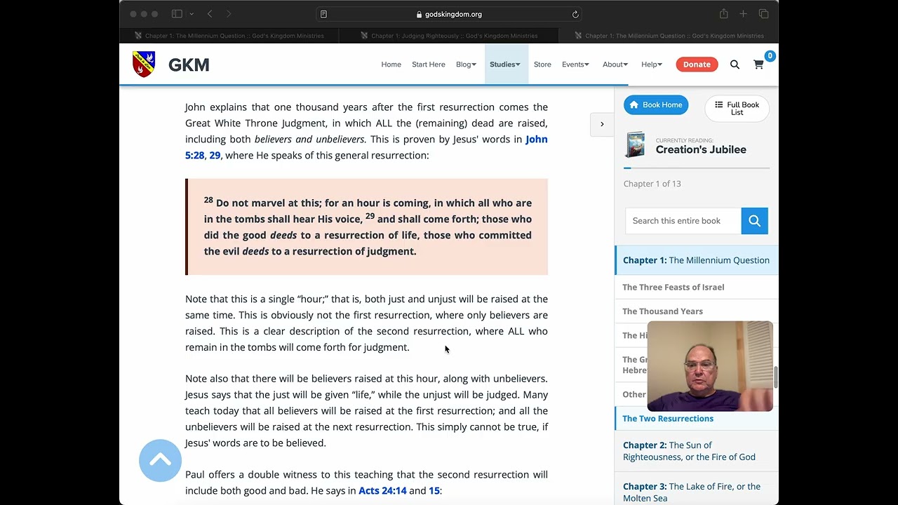898x505 pixels.
Task: Expand the About dropdown menu
Action: click(615, 65)
